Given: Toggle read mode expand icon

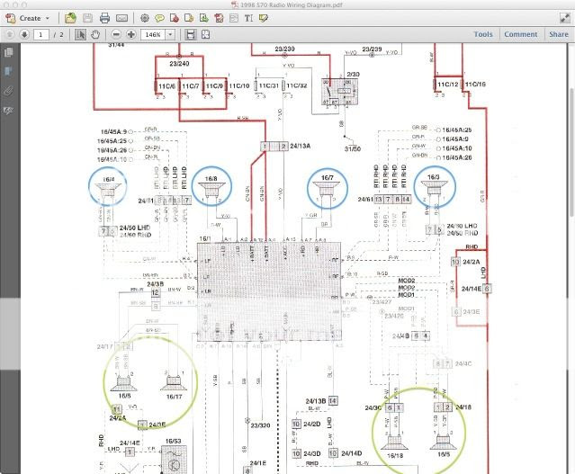Looking at the screenshot, I should [x=565, y=18].
